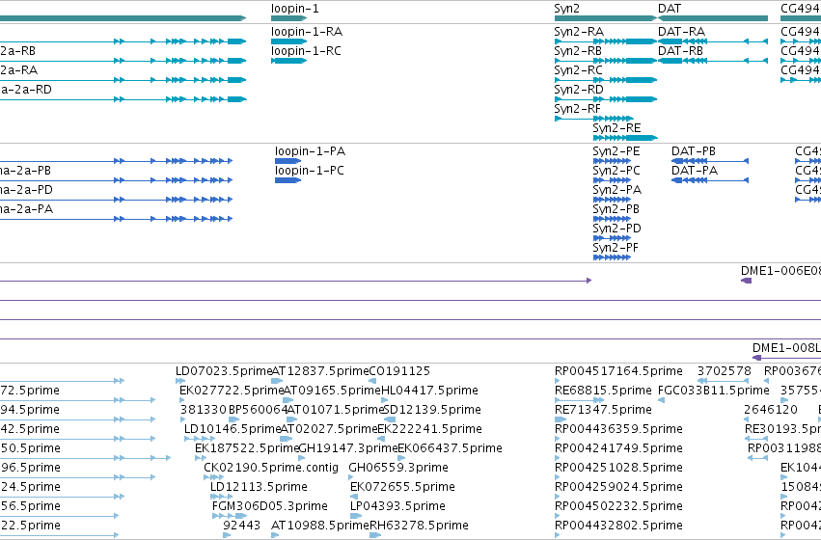821x540 pixels.
Task: Select the Syn2-RB transcript label
Action: tap(578, 51)
